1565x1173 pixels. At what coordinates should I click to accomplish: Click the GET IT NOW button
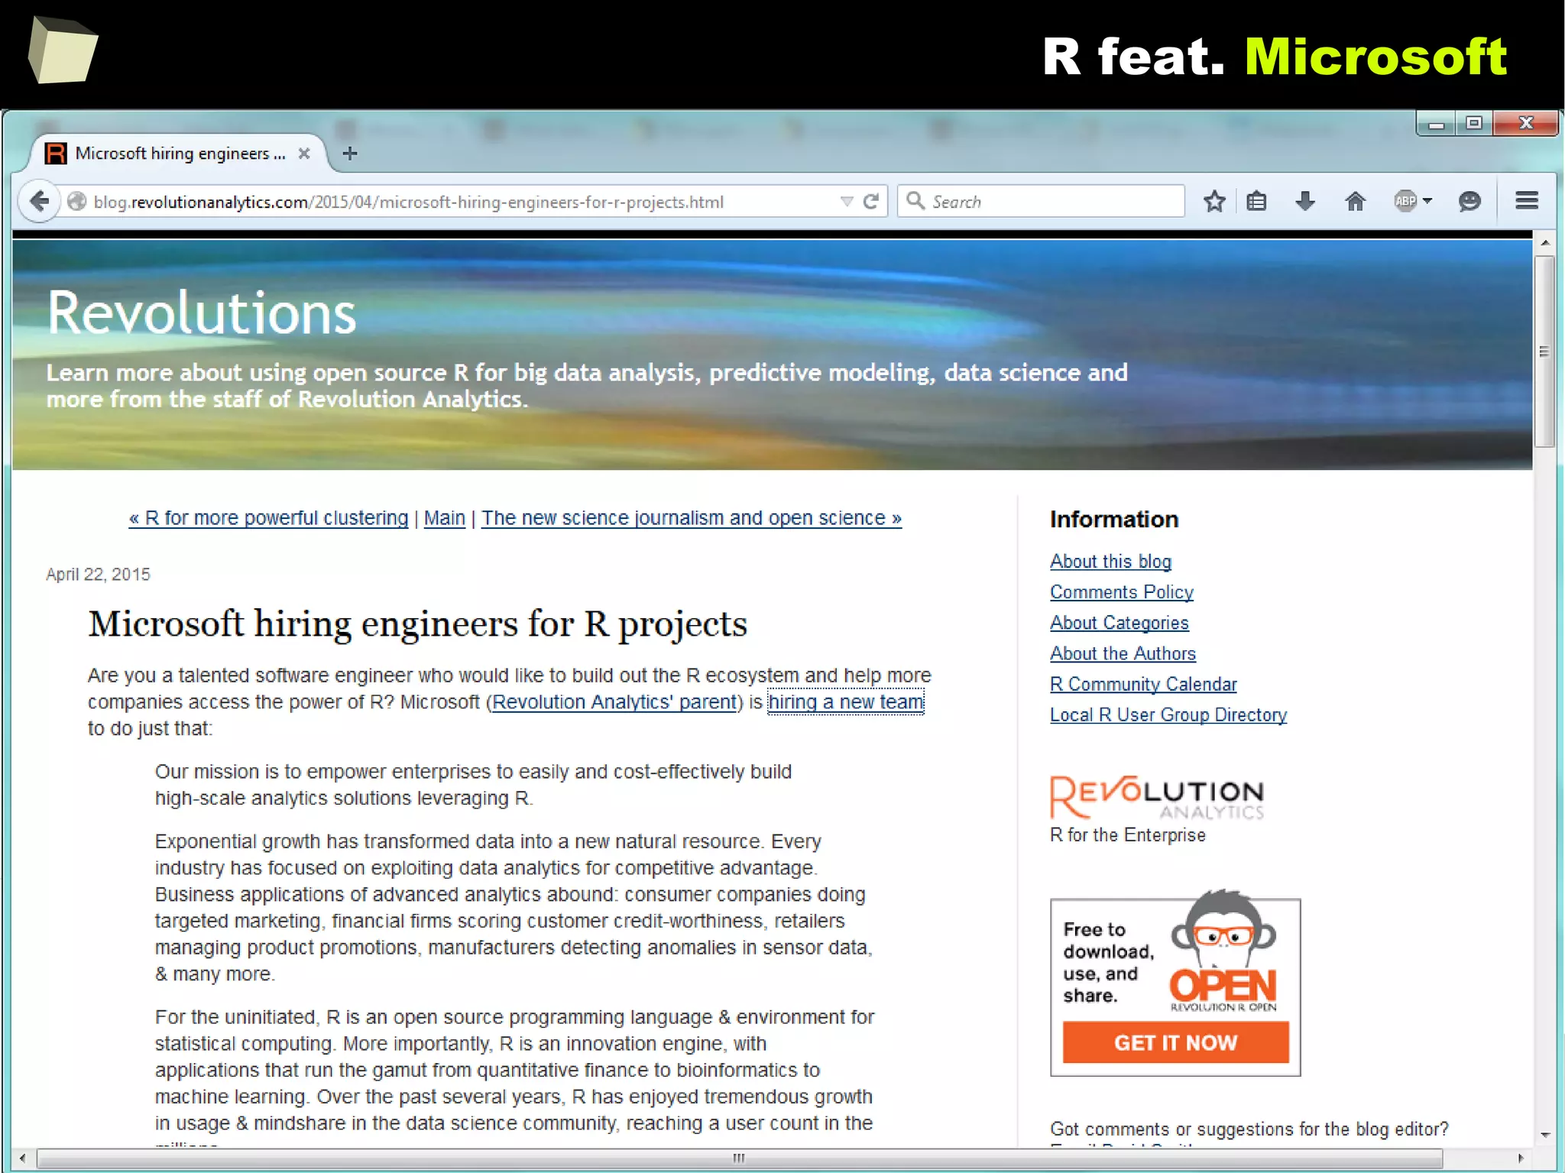[x=1175, y=1042]
